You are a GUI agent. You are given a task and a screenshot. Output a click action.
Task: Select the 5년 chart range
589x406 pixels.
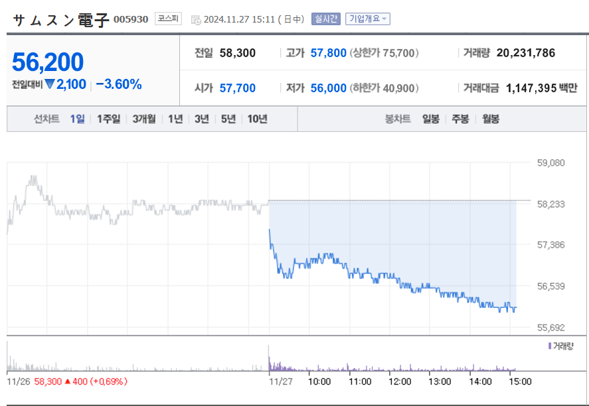point(228,119)
